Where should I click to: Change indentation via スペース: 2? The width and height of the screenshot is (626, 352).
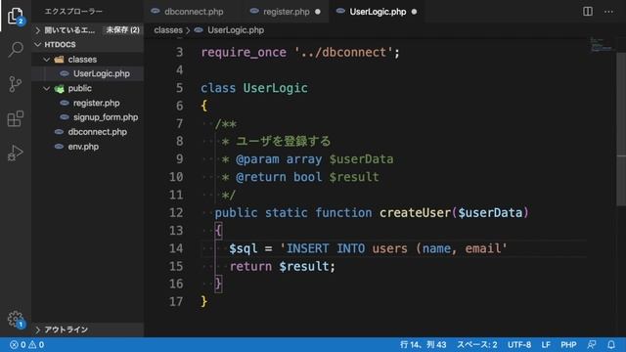pos(477,344)
